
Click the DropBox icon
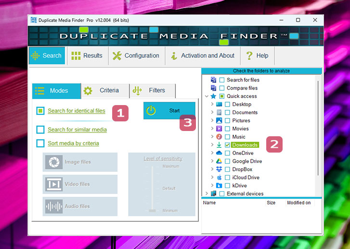219,169
